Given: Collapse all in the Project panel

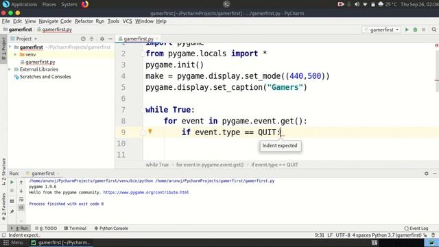Looking at the screenshot, I should [91, 39].
